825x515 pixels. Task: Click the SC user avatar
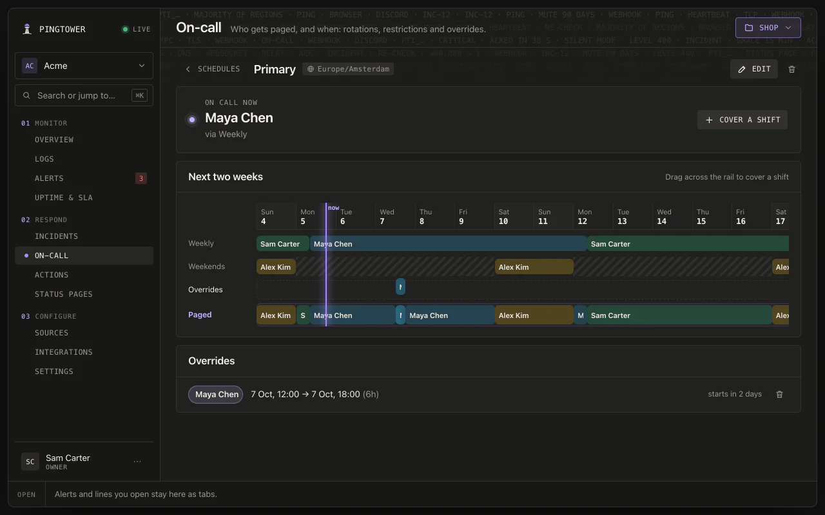point(30,462)
